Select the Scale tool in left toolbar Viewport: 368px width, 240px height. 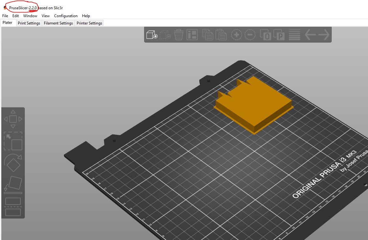13,141
